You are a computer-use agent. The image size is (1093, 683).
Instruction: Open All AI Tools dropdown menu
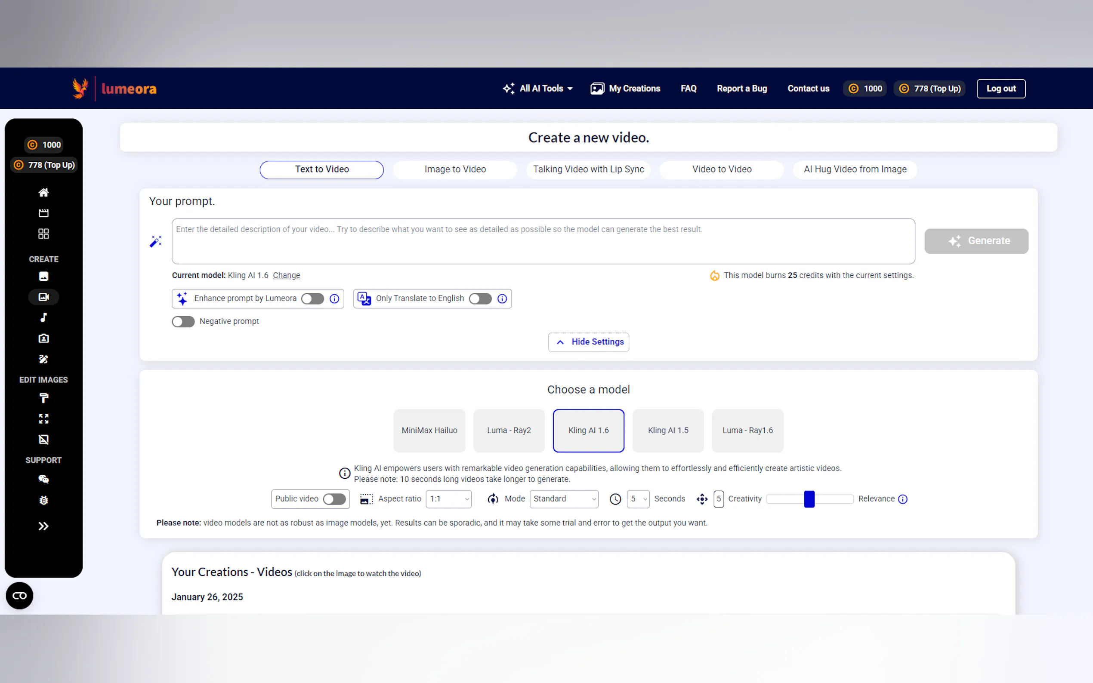coord(538,89)
